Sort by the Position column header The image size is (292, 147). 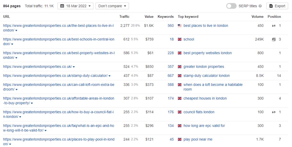pos(274,16)
